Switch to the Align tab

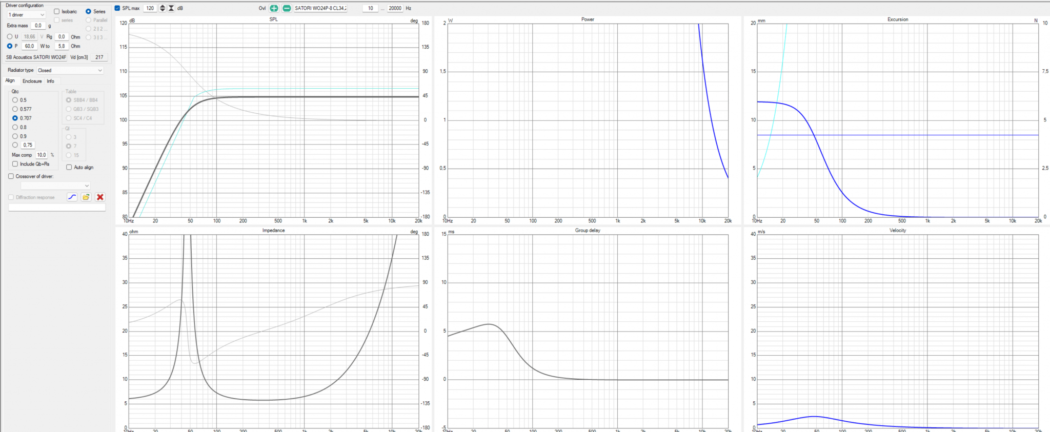coord(10,80)
